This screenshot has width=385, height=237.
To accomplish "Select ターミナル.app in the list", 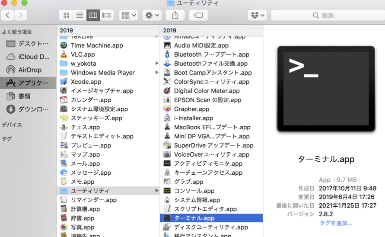I will pos(211,218).
